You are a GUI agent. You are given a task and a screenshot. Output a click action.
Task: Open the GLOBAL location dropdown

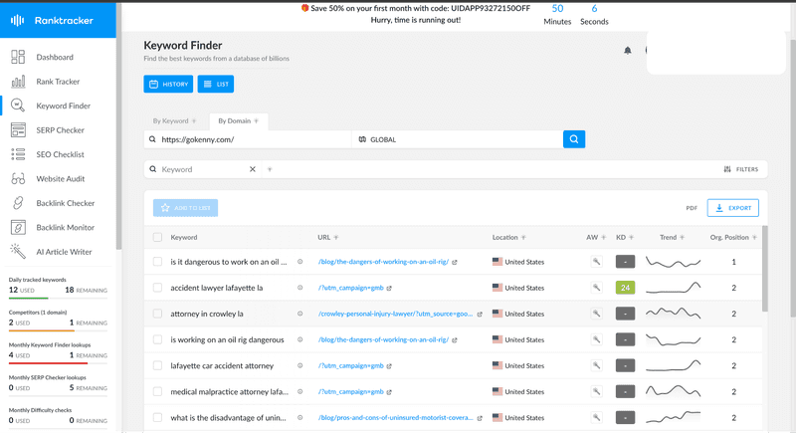tap(458, 139)
